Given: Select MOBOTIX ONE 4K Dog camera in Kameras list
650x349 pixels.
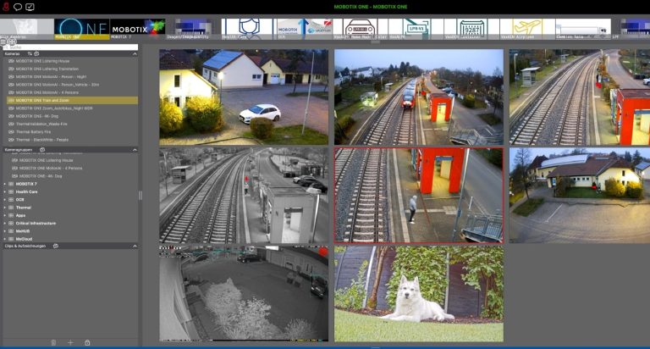Looking at the screenshot, I should 72,116.
